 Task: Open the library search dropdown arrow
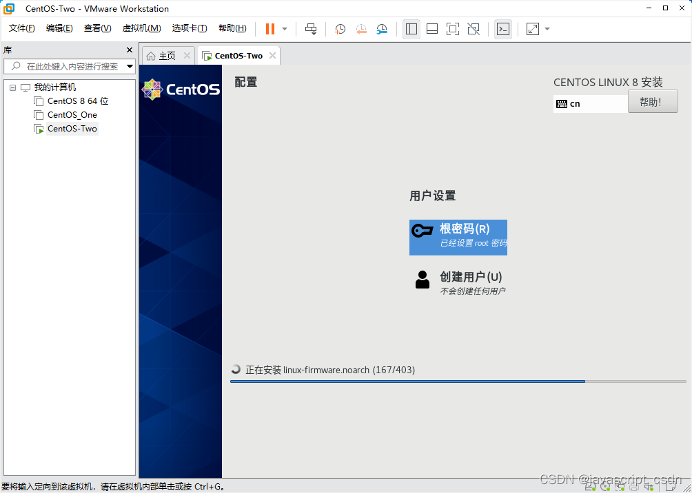click(x=130, y=67)
